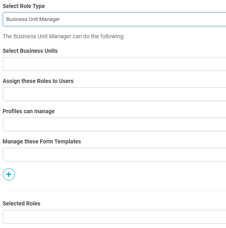Screen dimensions: 226x228
Task: Click the 'Select Business Units' label
Action: (x=30, y=51)
